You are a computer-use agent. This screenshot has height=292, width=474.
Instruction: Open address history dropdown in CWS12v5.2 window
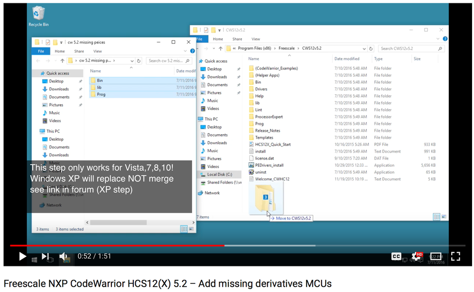(364, 49)
